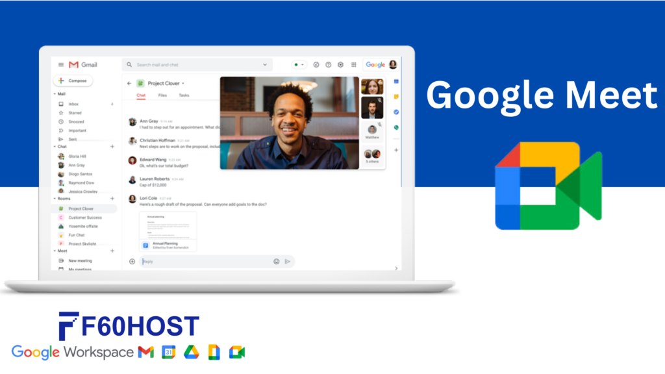The width and height of the screenshot is (665, 374).
Task: Open the Project Clover dropdown arrow
Action: click(x=183, y=83)
